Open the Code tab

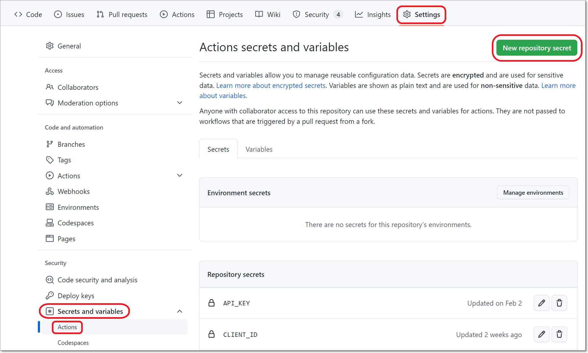point(28,15)
